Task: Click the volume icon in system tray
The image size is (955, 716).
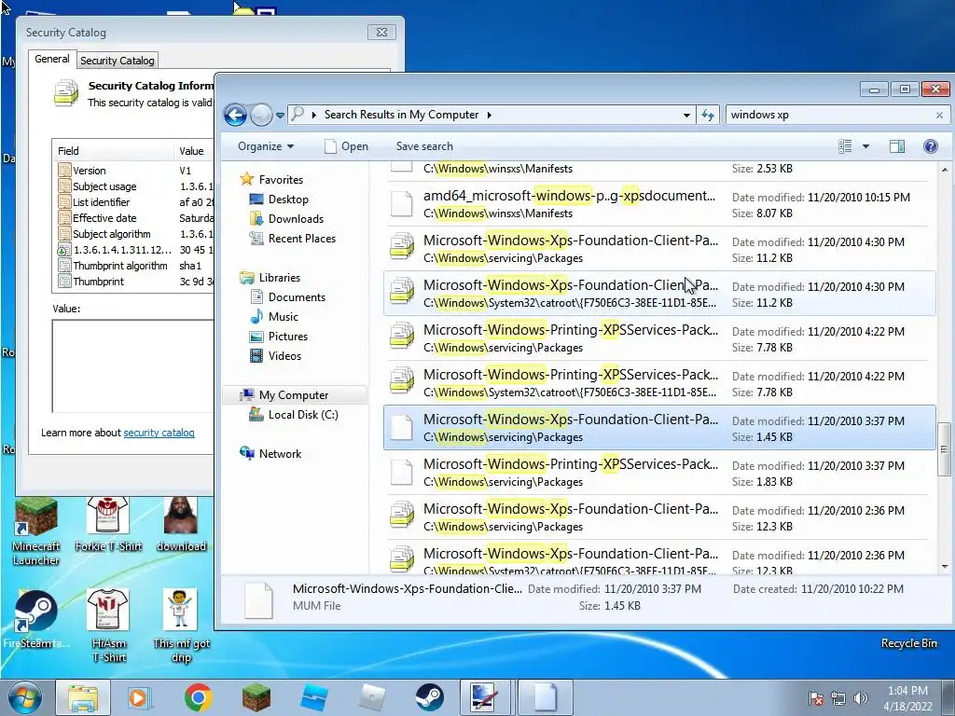Action: tap(860, 697)
